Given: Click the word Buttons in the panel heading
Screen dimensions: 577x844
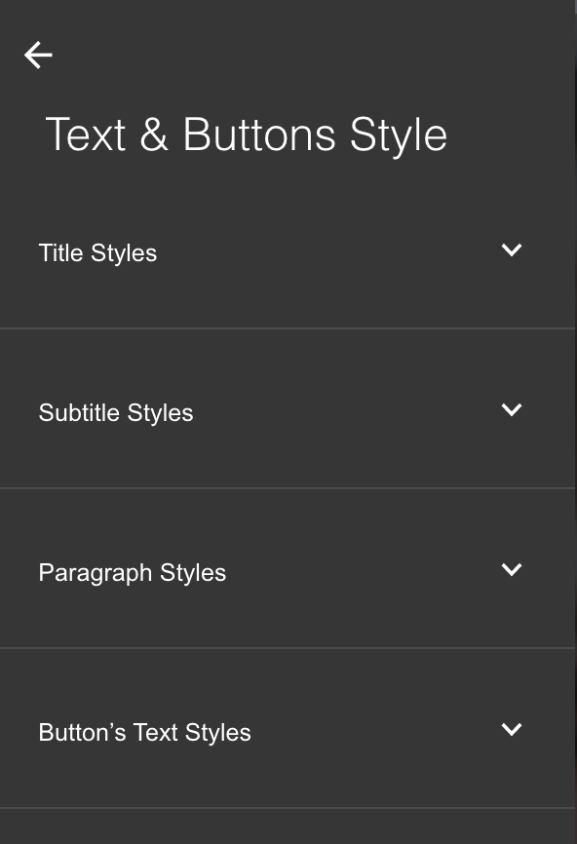Looking at the screenshot, I should 259,134.
